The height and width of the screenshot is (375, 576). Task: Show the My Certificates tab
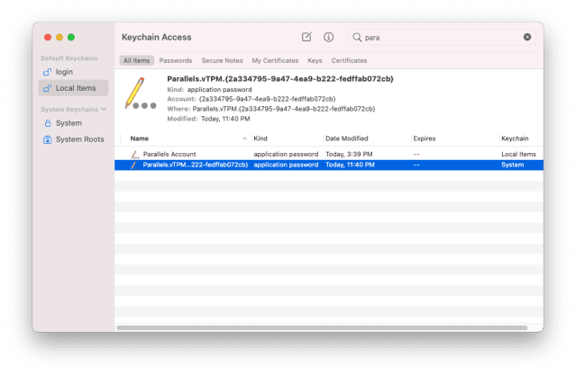[x=275, y=60]
